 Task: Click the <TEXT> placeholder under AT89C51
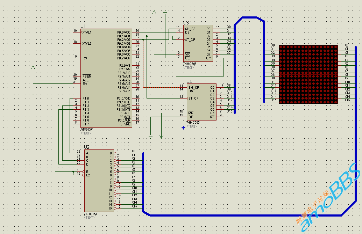pyautogui.click(x=86, y=133)
